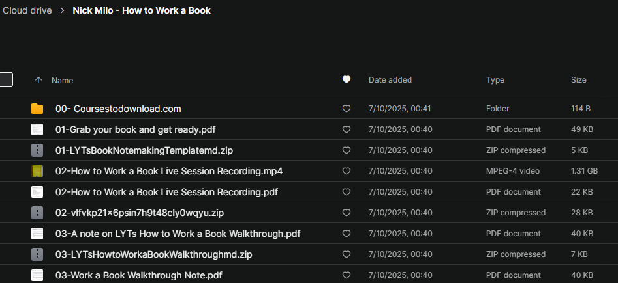The height and width of the screenshot is (283, 618).
Task: Click zip icon of 01-LYTsBookNotemakingTemplatemd.zip
Action: (x=37, y=150)
